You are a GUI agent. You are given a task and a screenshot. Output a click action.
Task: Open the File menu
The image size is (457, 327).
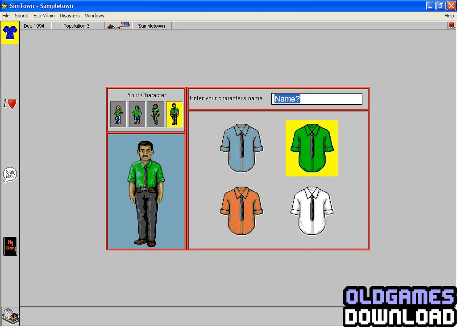click(x=6, y=16)
